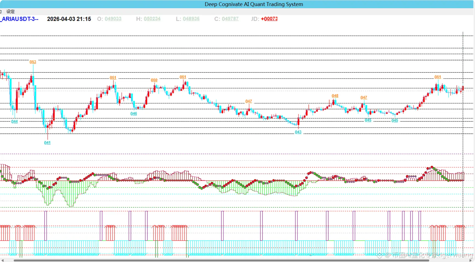Select the close price value 049787

pyautogui.click(x=230, y=19)
